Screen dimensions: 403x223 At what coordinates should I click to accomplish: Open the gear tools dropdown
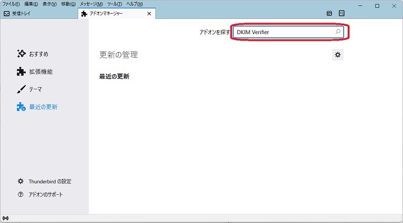338,55
